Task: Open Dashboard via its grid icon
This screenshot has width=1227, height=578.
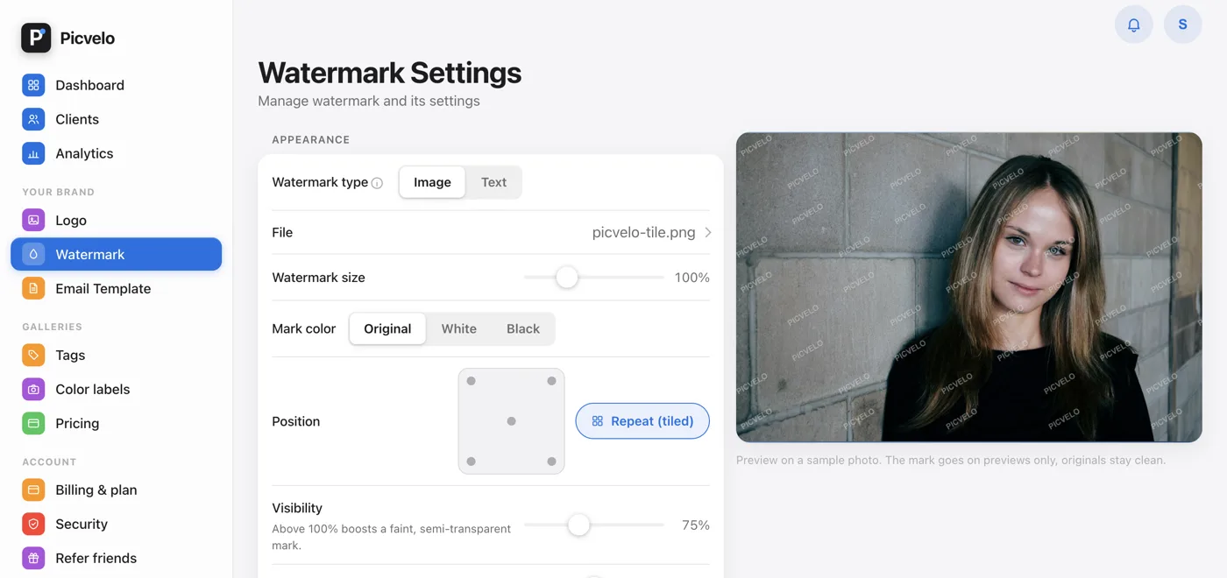Action: coord(33,85)
